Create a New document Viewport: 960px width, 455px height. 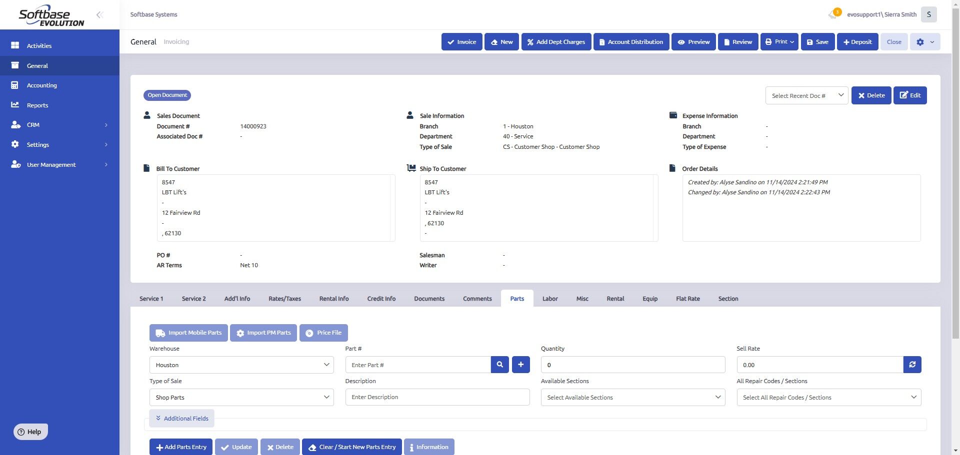[x=501, y=42]
